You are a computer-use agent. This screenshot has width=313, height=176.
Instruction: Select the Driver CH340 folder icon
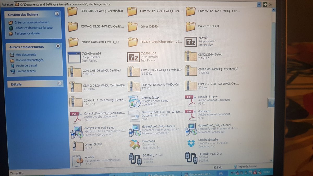(133, 27)
